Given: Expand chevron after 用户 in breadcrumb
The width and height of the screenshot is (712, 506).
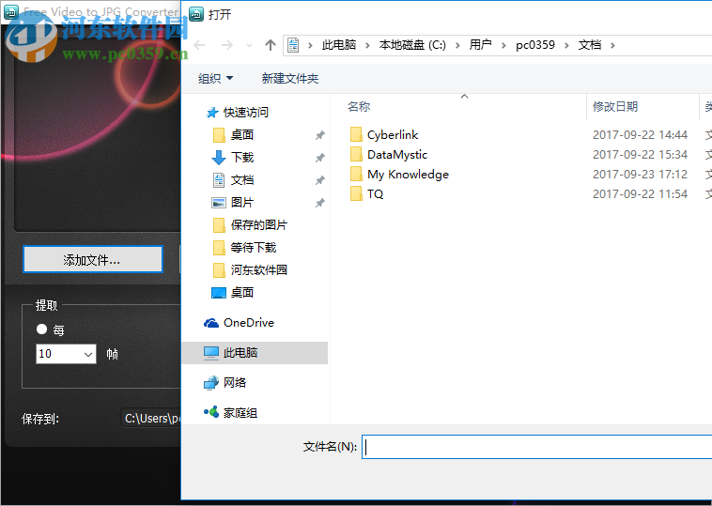Looking at the screenshot, I should [503, 45].
